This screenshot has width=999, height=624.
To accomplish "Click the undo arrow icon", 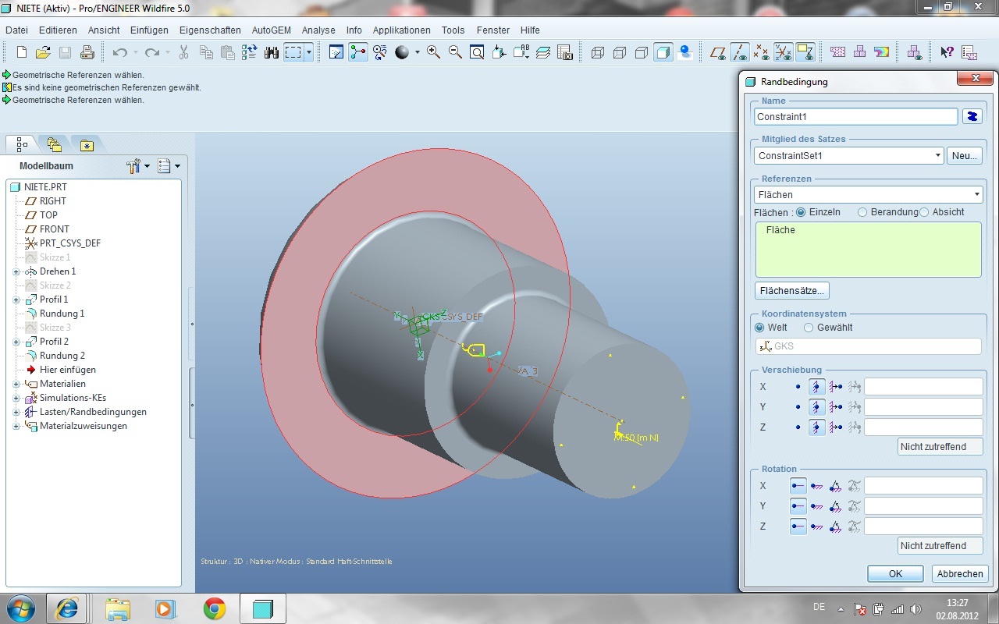I will [x=119, y=52].
